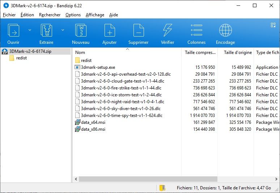Viewport: 280px width, 193px height.
Task: Select 3dmark-v2-6-0-cloud-gate-test-v1-1-44.dlc file
Action: pos(123,81)
